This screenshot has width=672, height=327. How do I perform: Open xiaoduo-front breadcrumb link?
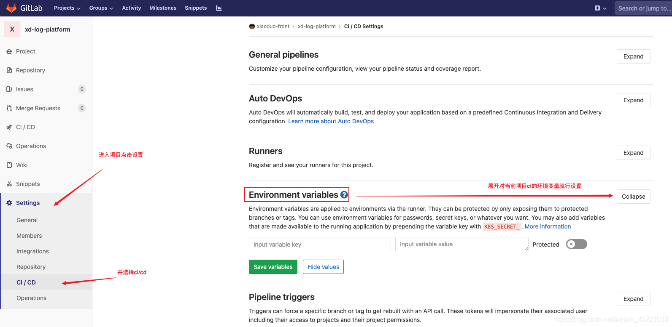(x=273, y=27)
